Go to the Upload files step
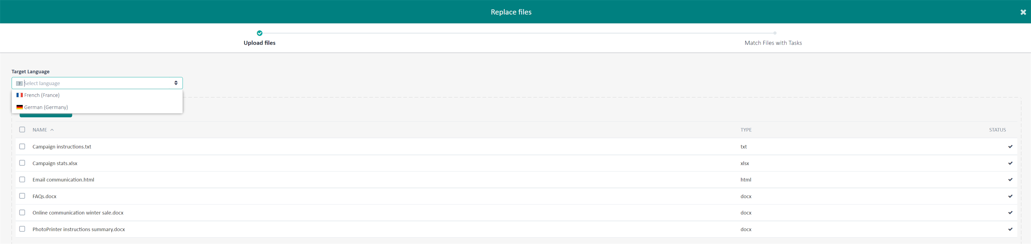 259,43
